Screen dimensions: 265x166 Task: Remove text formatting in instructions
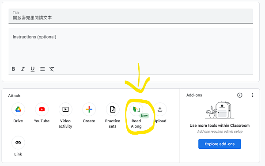[52, 69]
